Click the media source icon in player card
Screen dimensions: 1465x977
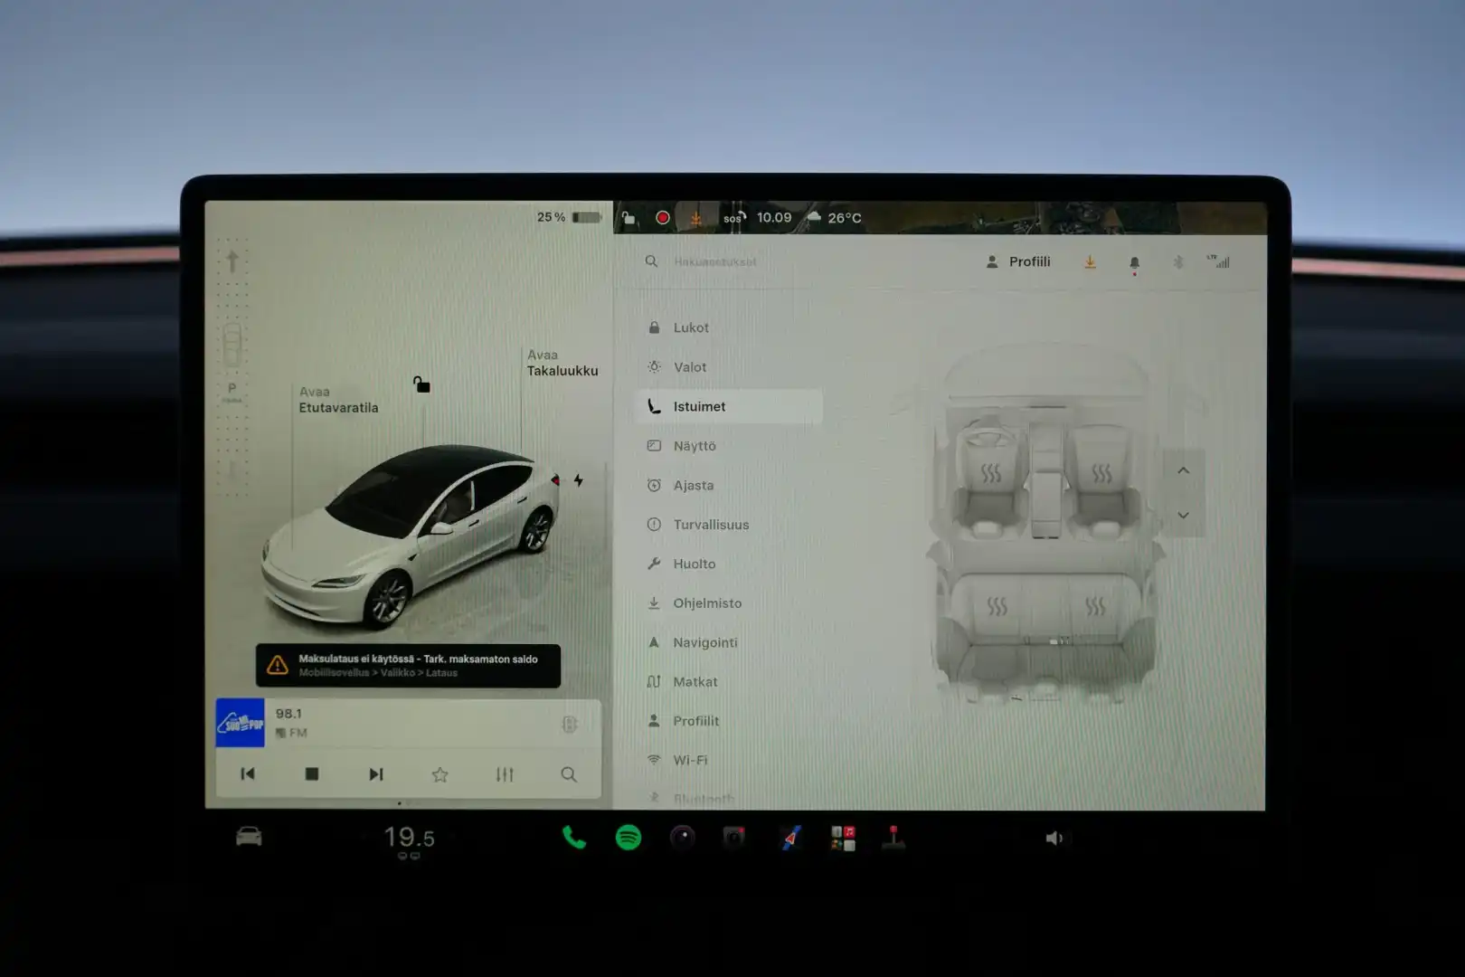tap(569, 724)
